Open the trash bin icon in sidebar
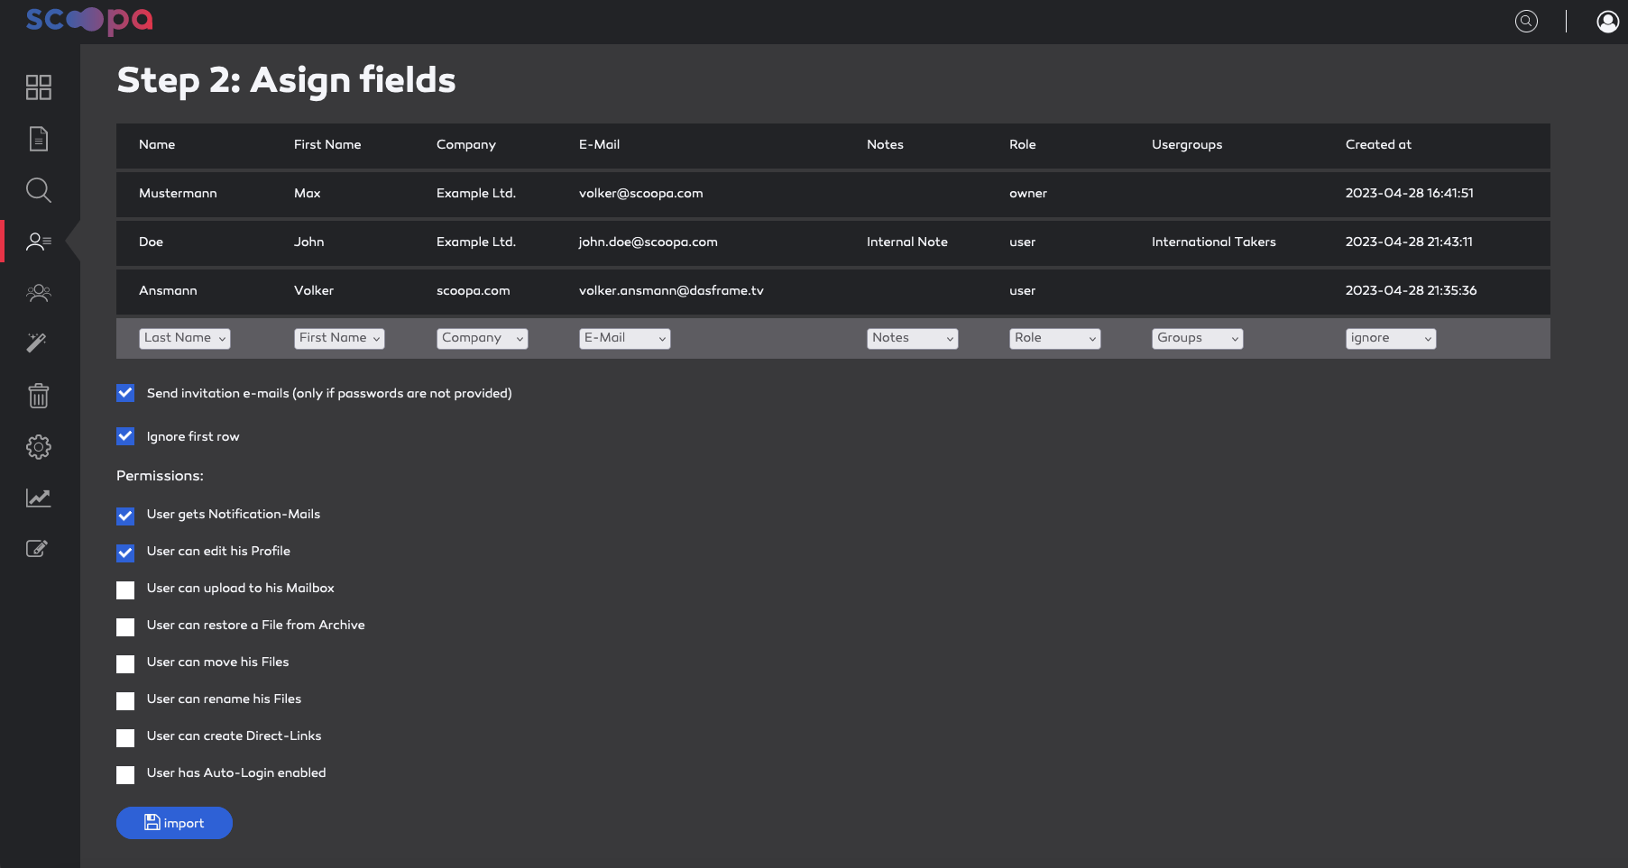The height and width of the screenshot is (868, 1628). (x=39, y=395)
